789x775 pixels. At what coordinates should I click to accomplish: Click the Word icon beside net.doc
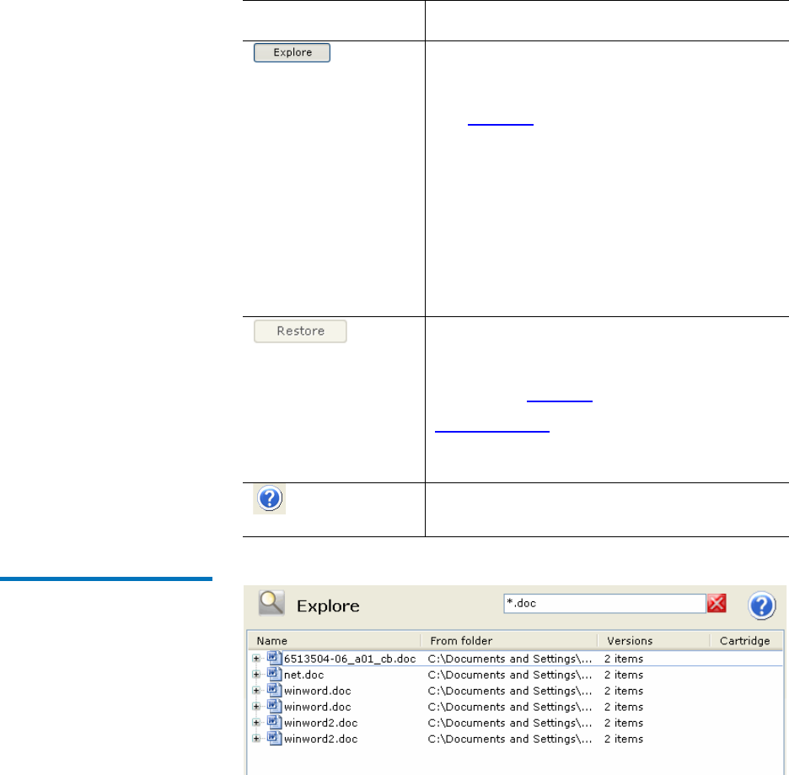coord(274,675)
